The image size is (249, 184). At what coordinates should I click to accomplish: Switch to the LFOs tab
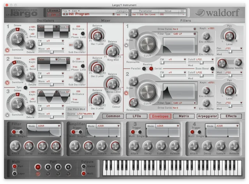(137, 116)
